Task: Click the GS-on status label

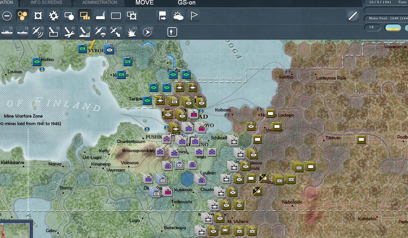Action: [186, 3]
